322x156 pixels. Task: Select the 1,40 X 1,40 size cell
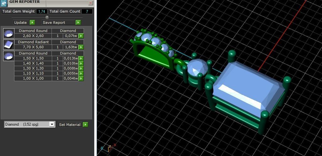33,64
